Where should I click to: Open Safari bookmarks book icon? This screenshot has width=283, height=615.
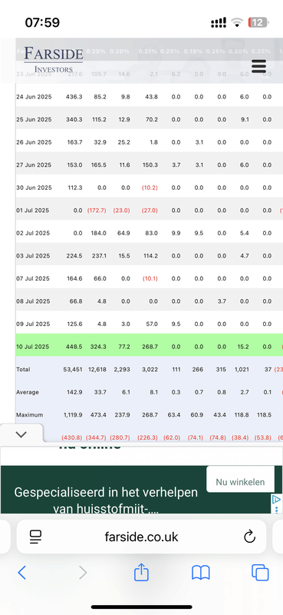201,573
